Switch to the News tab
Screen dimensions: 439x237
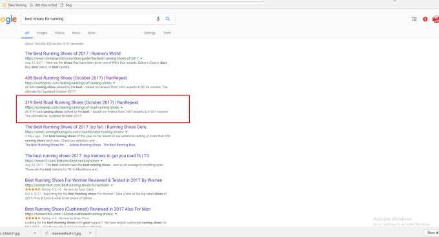pos(76,33)
